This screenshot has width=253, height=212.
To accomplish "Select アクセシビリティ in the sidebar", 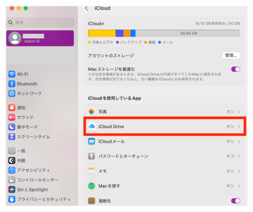I will tap(40, 170).
